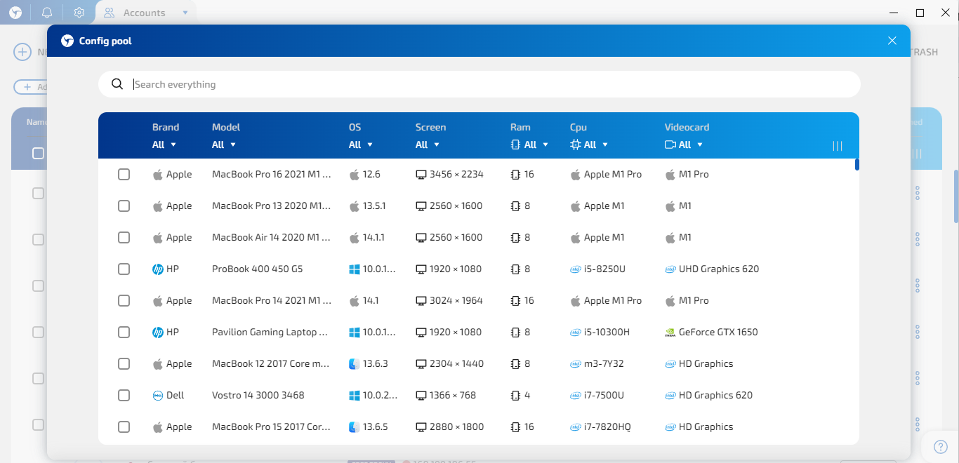The height and width of the screenshot is (463, 959).
Task: Click Apple icon beside M1 Pro videocard, first row
Action: coord(670,174)
